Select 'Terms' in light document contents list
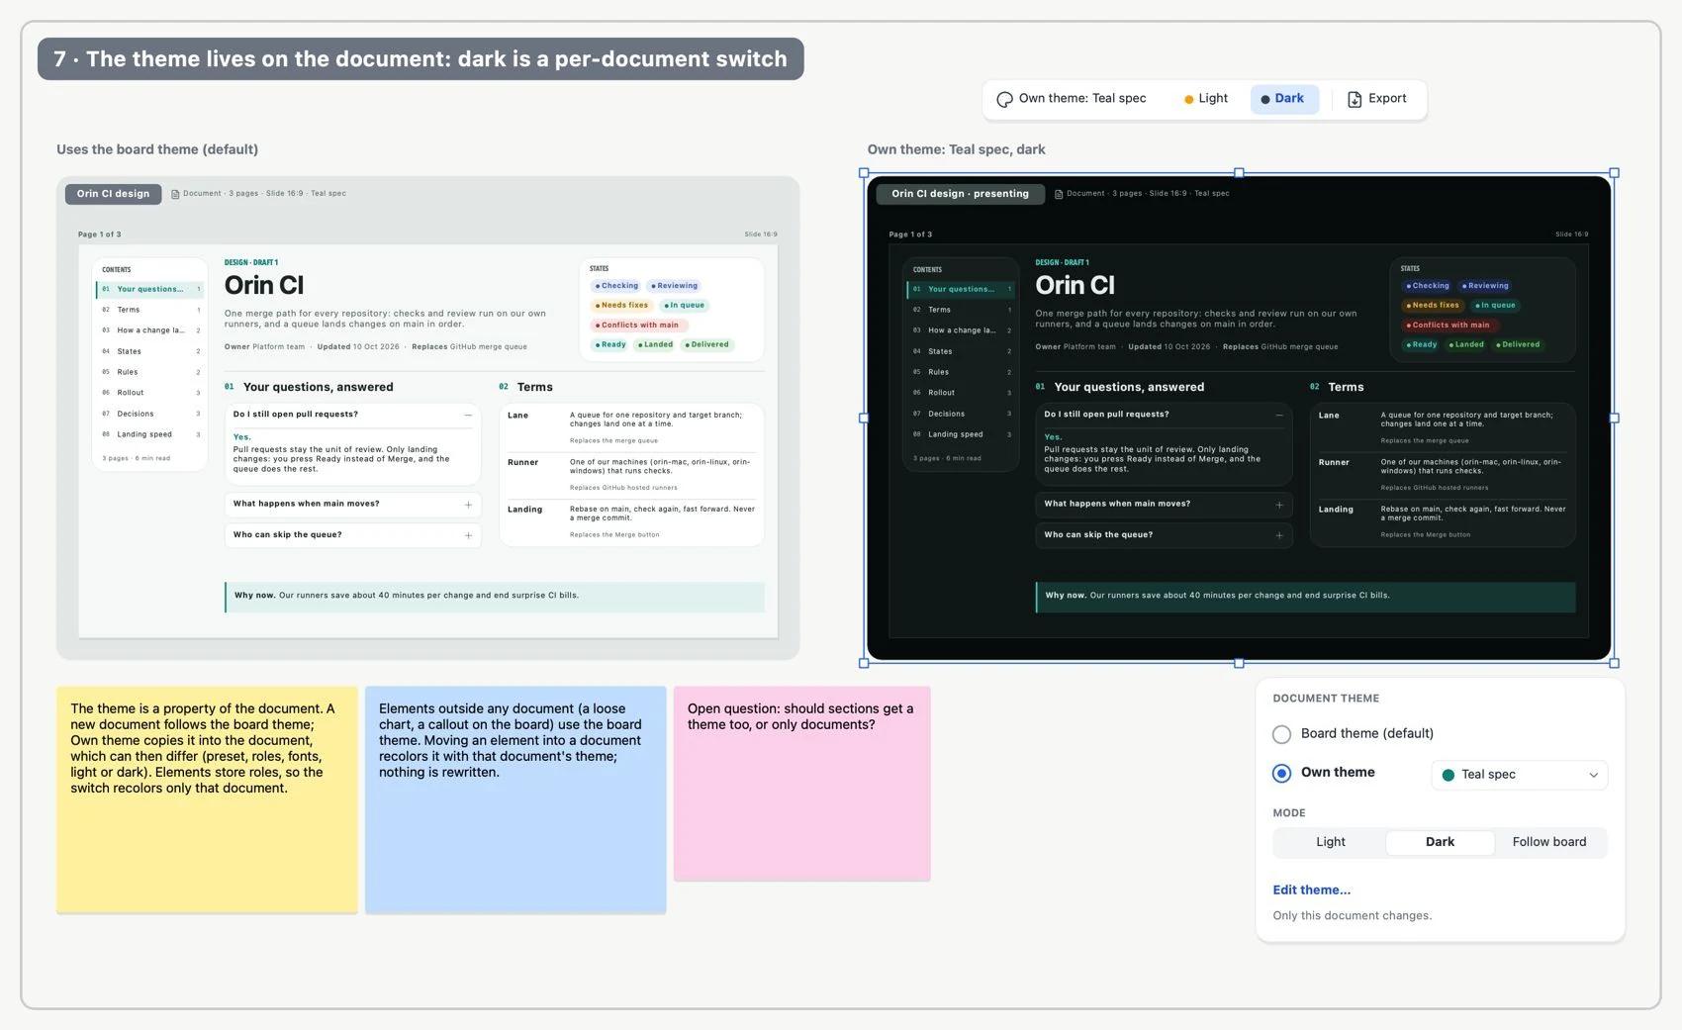 coord(150,310)
